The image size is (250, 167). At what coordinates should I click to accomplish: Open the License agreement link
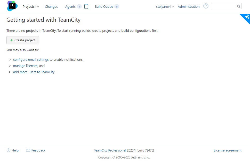coord(228,150)
